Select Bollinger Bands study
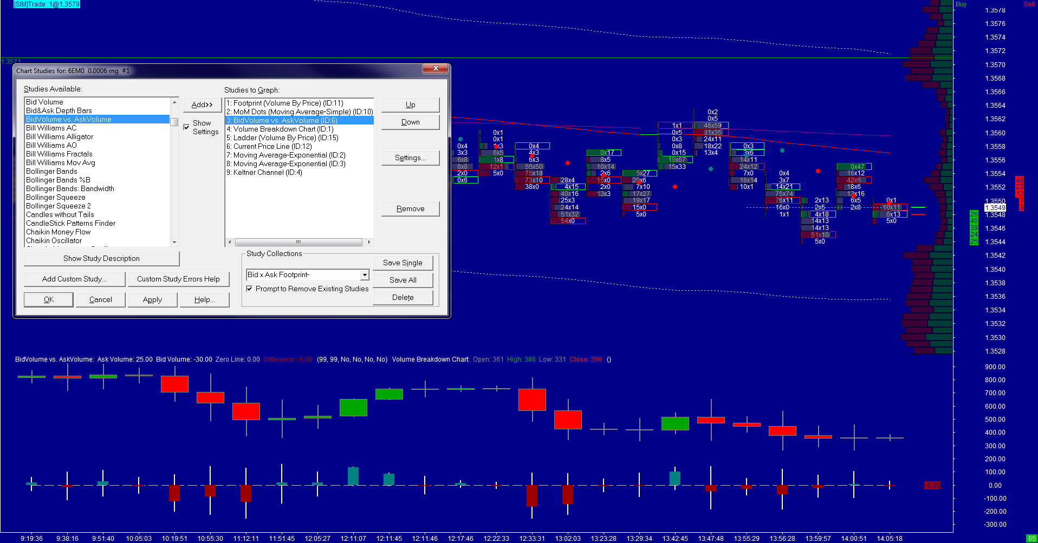1038x543 pixels. (x=98, y=171)
